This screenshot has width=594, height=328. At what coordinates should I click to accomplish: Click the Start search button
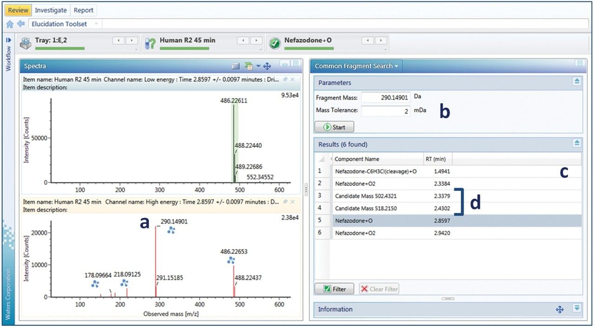[334, 127]
